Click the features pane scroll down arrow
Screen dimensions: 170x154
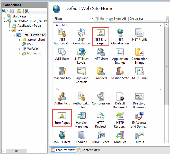click(167, 141)
